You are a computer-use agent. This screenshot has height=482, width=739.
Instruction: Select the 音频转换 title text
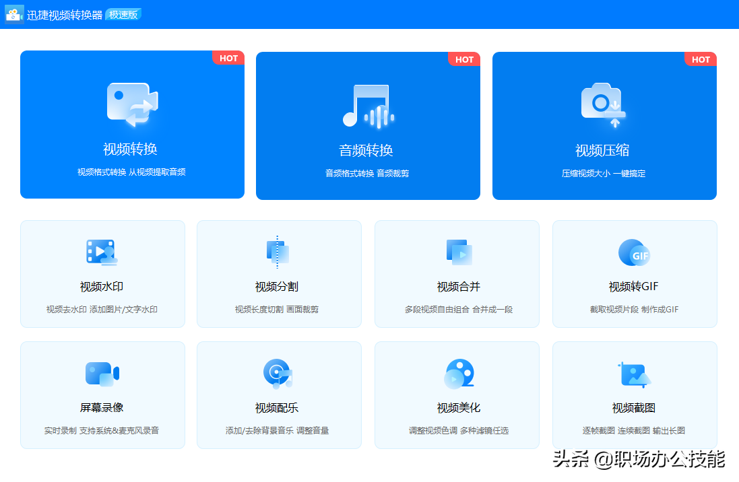point(366,150)
